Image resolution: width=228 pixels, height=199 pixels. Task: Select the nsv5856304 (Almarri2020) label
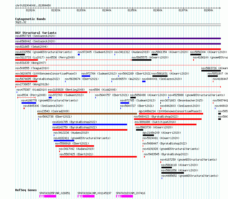pyautogui.click(x=209, y=52)
